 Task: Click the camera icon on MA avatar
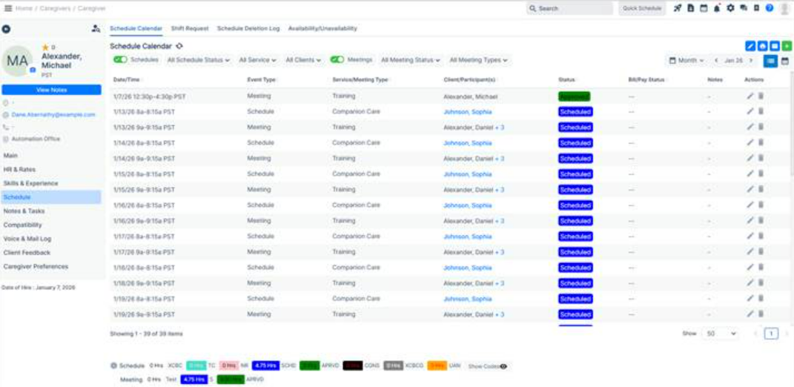33,70
